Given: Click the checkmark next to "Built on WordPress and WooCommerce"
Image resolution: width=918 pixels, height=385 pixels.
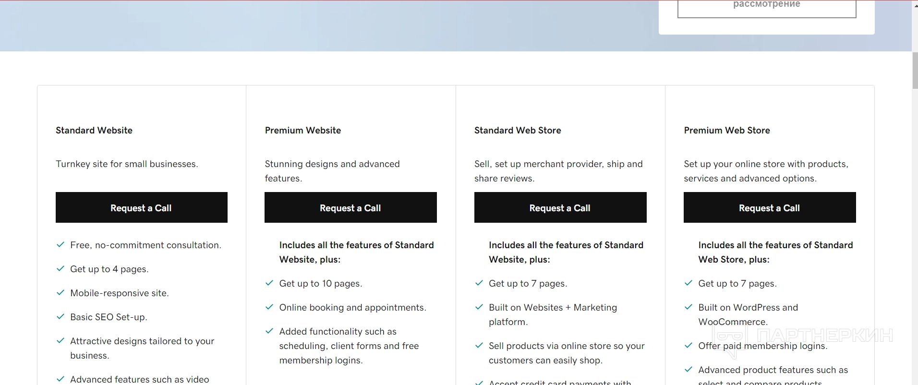Looking at the screenshot, I should click(688, 307).
